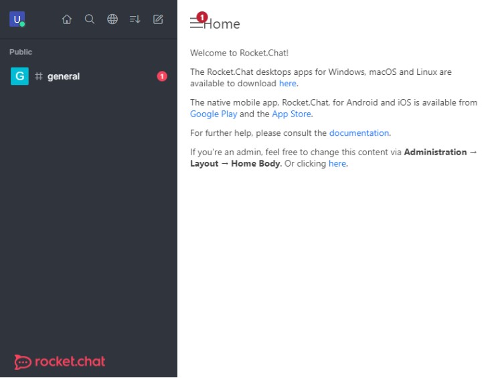
Task: Open the Google Play link
Action: coord(214,114)
